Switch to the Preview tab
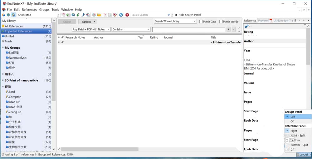This screenshot has width=312, height=159. (x=263, y=21)
